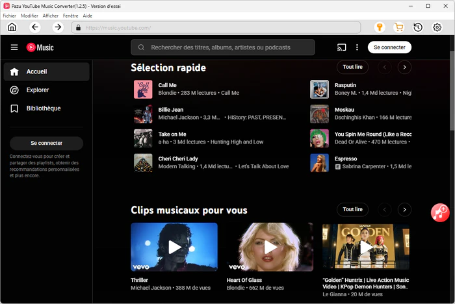Open the Modifier menu
The height and width of the screenshot is (304, 455).
[x=29, y=16]
